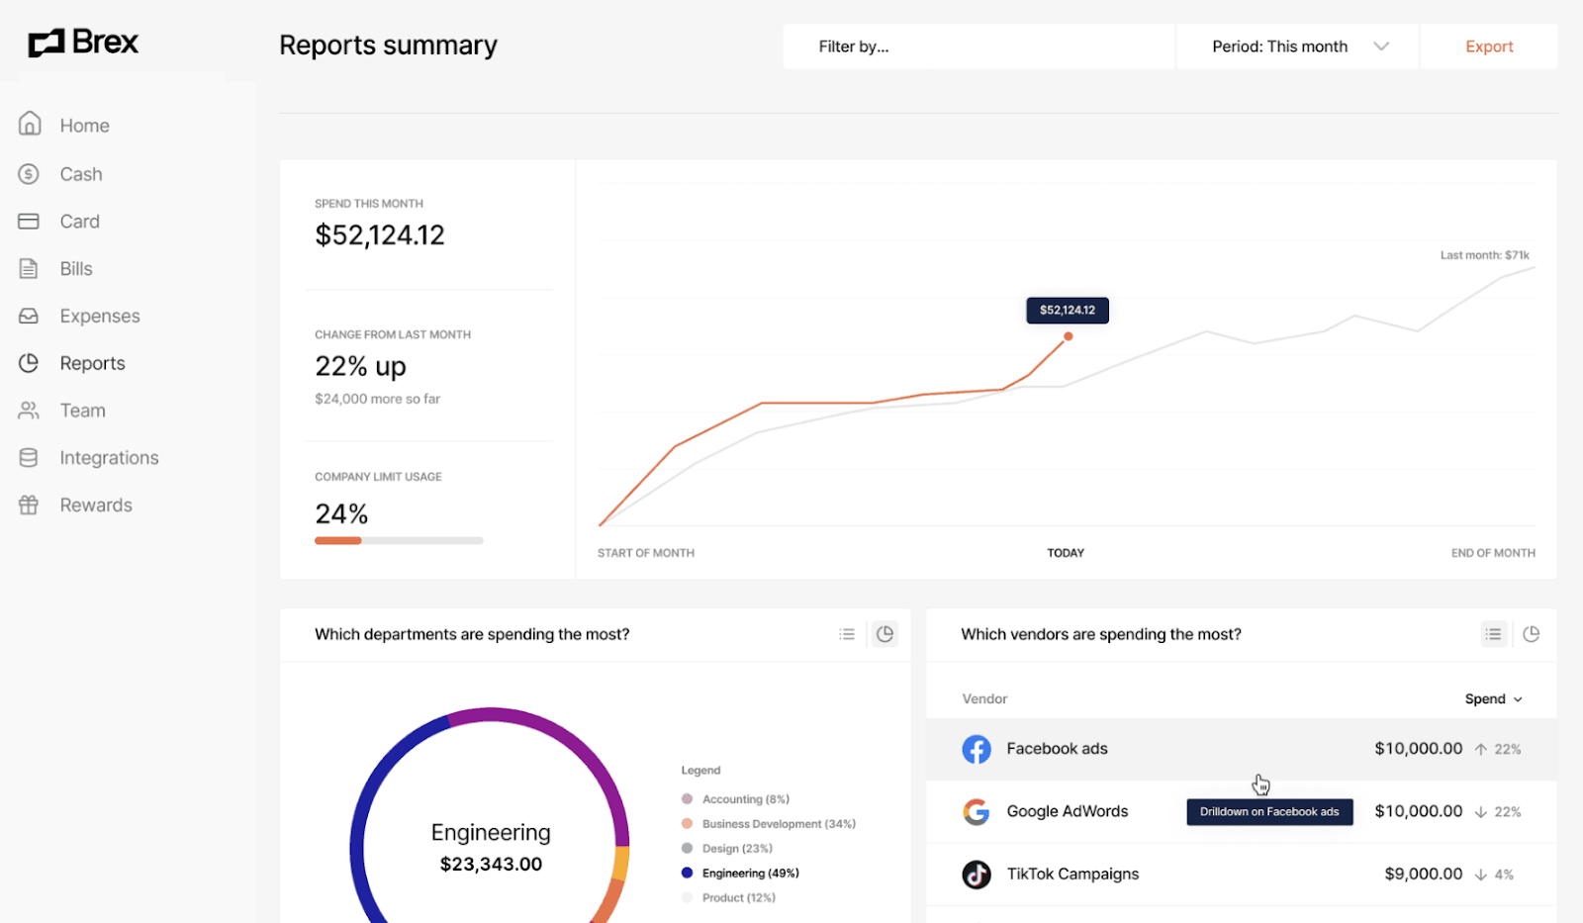Switch departments panel to pie chart view
The width and height of the screenshot is (1583, 923).
(x=885, y=634)
